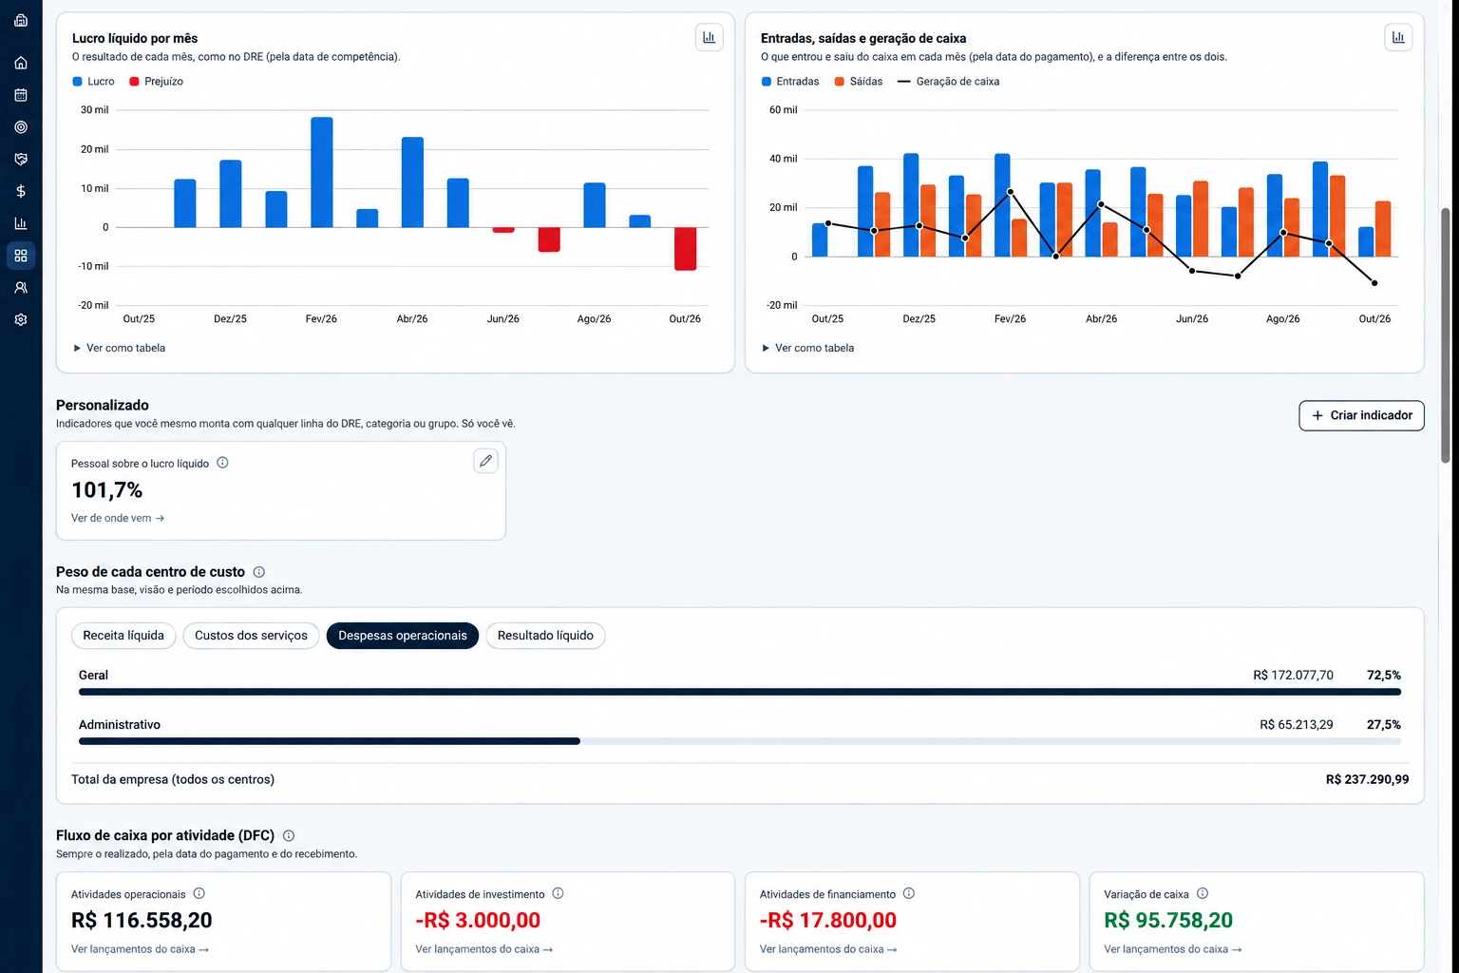The image size is (1459, 973).
Task: Click the Geral cost center progress bar
Action: tap(740, 692)
